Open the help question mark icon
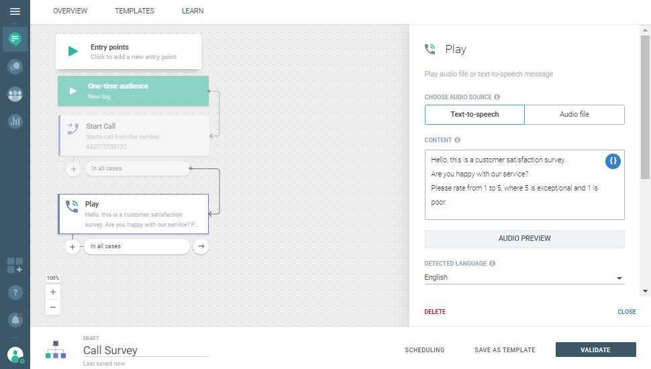The width and height of the screenshot is (651, 369). [15, 293]
